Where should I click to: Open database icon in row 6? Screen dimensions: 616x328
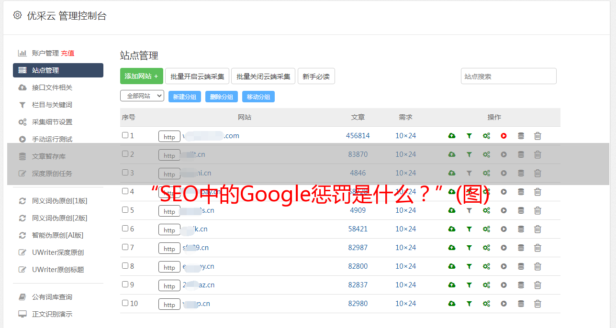(x=521, y=229)
